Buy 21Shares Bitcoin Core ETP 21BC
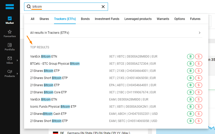Viewport: 215px width, 134px height. (x=190, y=92)
